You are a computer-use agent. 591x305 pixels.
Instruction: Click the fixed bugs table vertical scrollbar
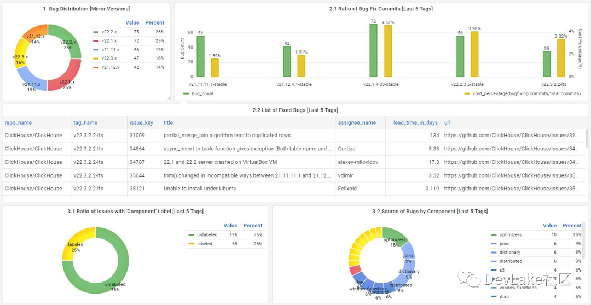coord(586,138)
